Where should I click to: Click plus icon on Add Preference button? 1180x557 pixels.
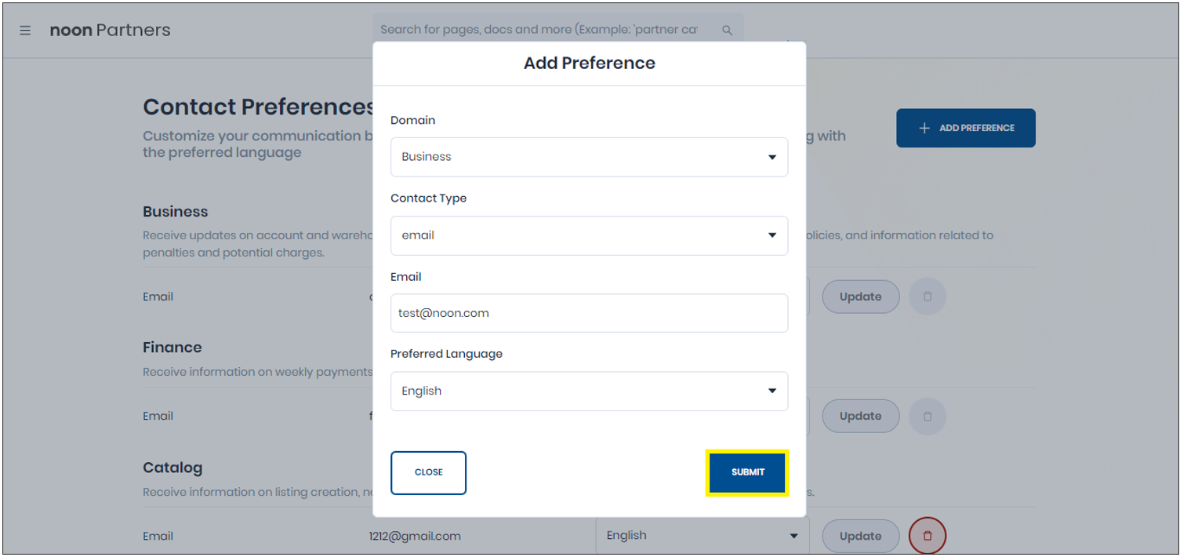coord(924,128)
